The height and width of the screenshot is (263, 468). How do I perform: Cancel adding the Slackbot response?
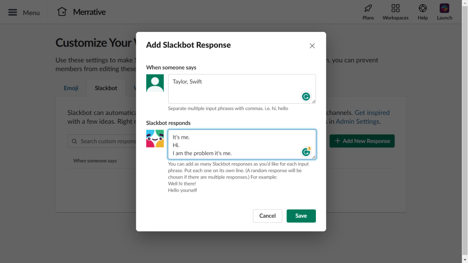267,216
